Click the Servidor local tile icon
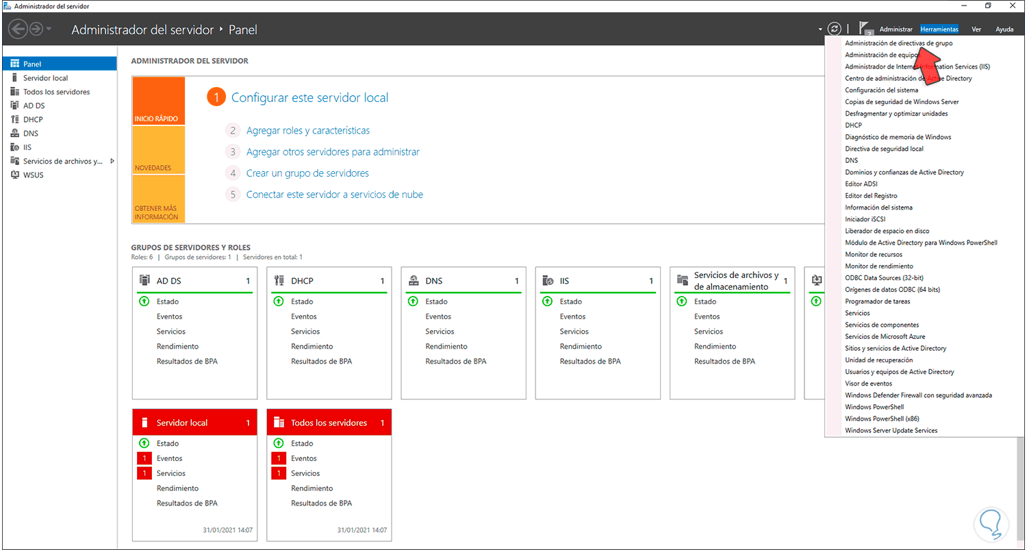1027x550 pixels. (x=144, y=423)
